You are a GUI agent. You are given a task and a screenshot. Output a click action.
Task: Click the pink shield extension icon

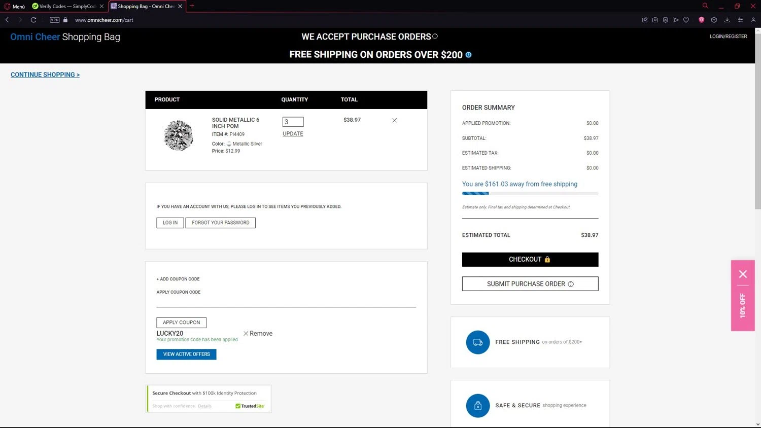701,20
